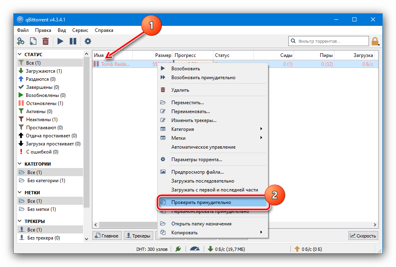This screenshot has height=267, width=396.
Task: Click the lock interface padlock icon
Action: click(375, 41)
